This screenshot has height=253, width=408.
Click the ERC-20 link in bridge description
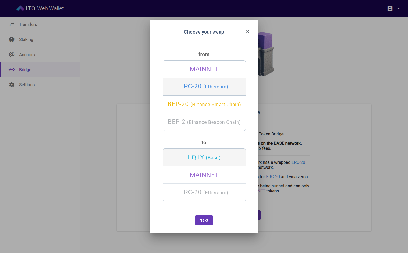click(298, 162)
